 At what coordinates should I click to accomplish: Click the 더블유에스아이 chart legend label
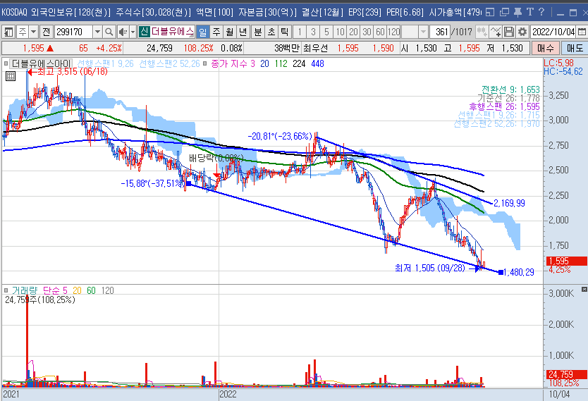point(42,63)
